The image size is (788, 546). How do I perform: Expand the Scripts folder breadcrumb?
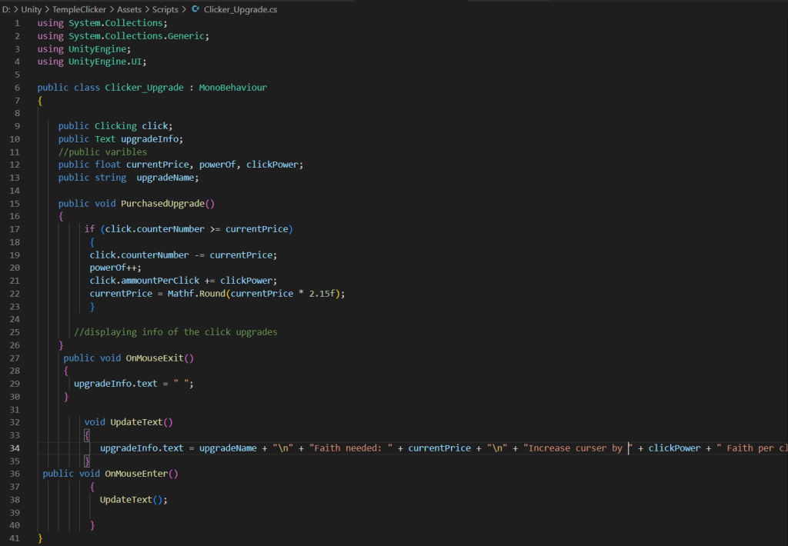(x=165, y=9)
